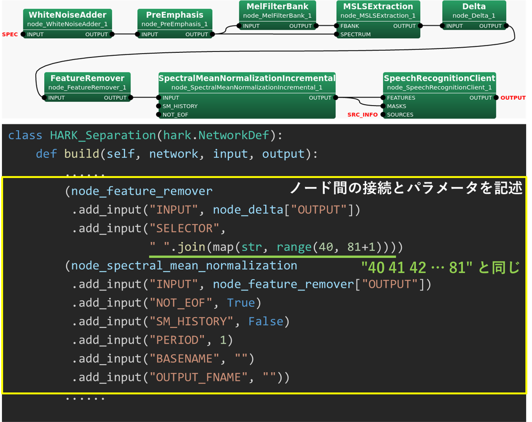Screen dimensions: 532x422
Task: Click the red OUTPUT network label
Action: pos(513,98)
